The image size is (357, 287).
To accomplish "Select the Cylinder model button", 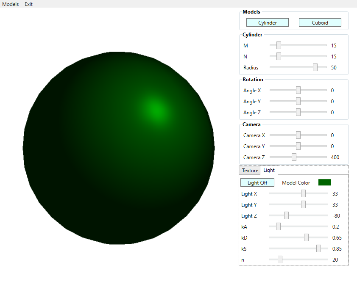I will (x=268, y=23).
